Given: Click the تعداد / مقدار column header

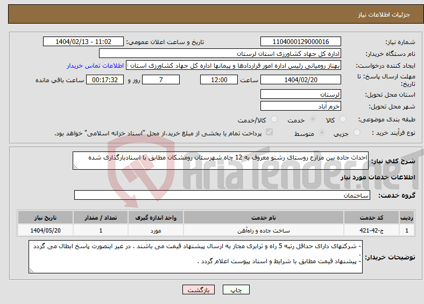Looking at the screenshot, I should pos(101,218).
